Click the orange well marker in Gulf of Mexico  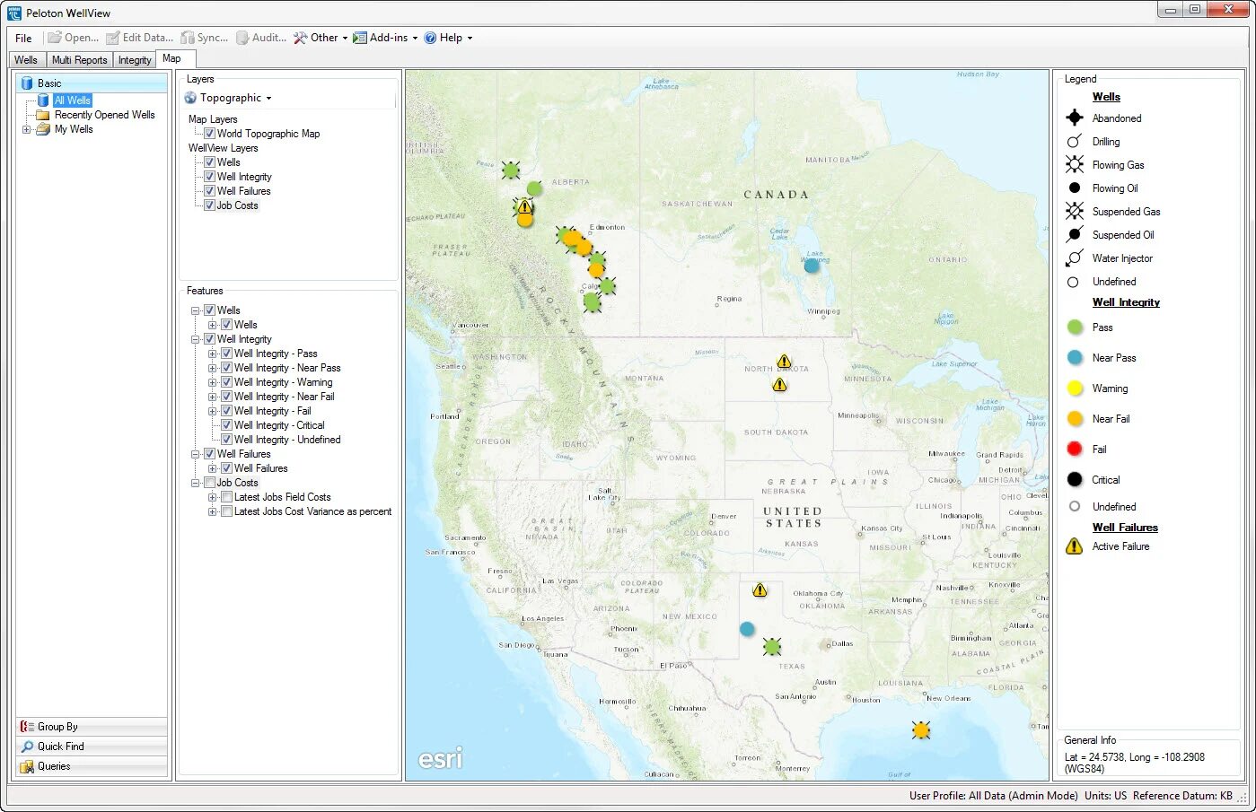click(920, 729)
